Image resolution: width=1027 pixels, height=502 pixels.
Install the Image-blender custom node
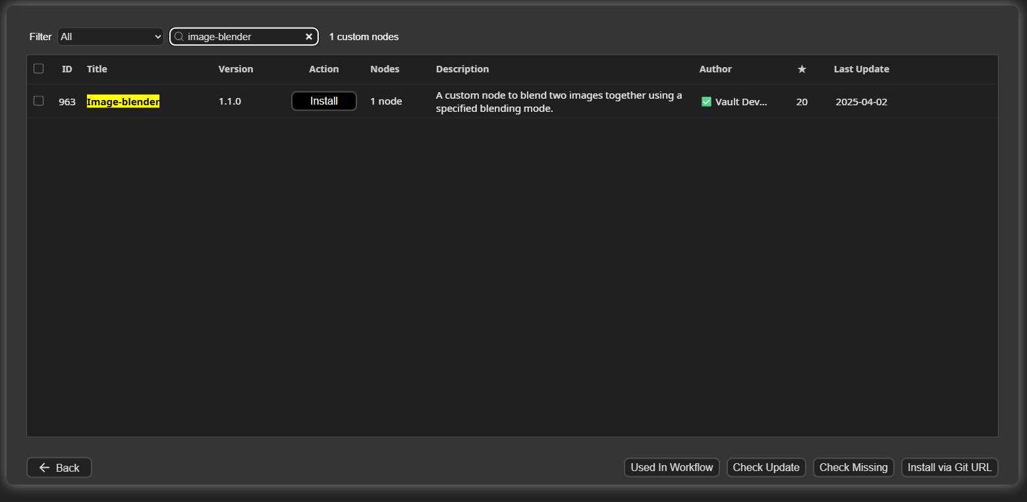tap(324, 101)
